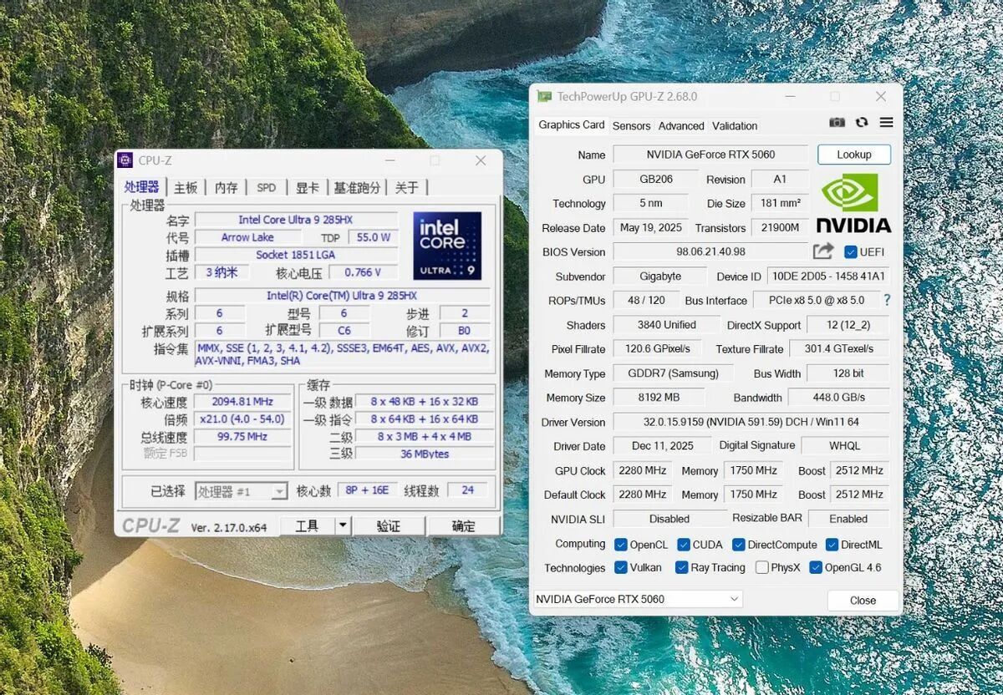
Task: Click the 确定 button in CPU-Z
Action: click(x=464, y=525)
